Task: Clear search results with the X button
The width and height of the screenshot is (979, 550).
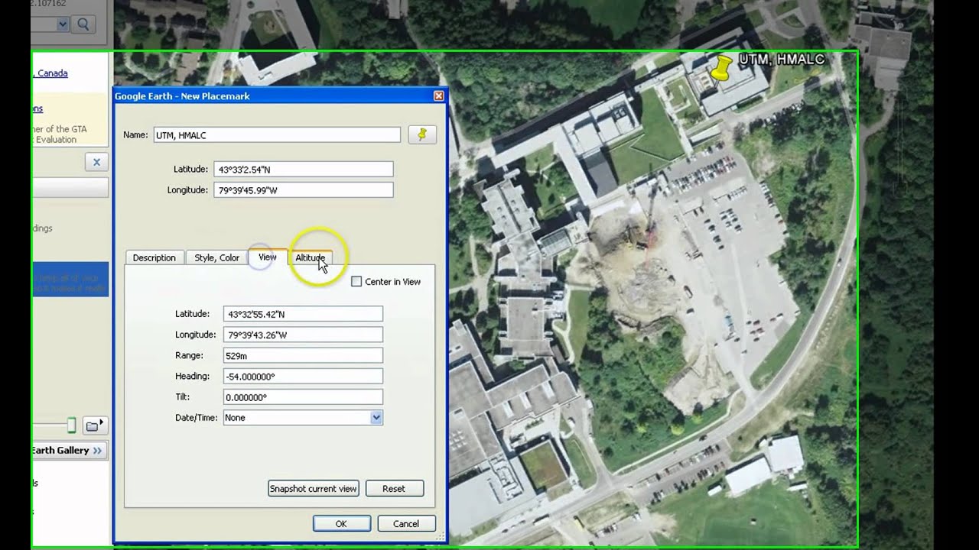Action: click(x=96, y=162)
